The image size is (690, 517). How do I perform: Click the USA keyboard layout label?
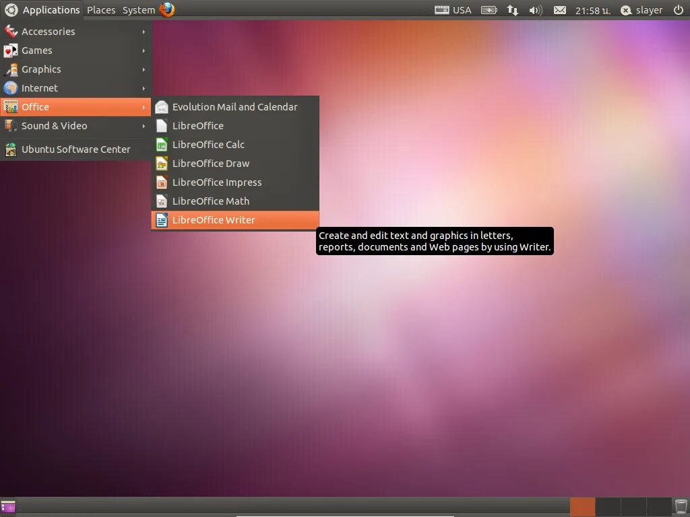462,10
